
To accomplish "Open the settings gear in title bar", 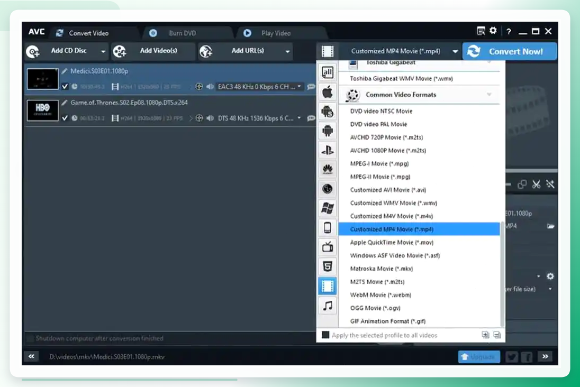I will 493,31.
